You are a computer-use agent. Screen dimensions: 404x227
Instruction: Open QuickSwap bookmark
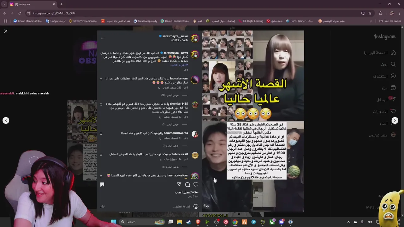coord(145,21)
